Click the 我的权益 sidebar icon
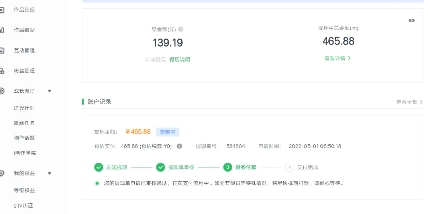The image size is (430, 214). pos(2,173)
